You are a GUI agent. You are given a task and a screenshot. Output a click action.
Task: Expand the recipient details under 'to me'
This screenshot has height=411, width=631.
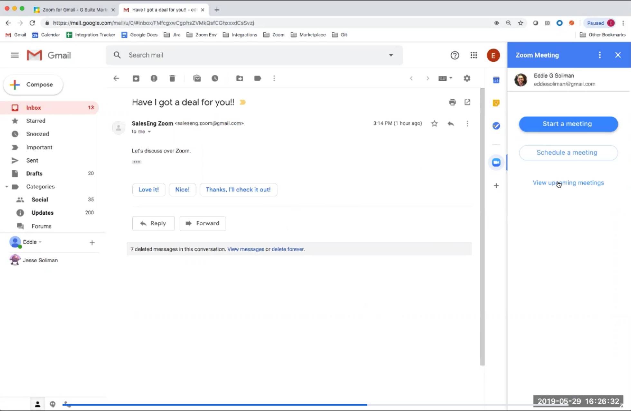pos(149,131)
